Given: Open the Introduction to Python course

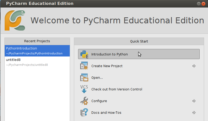Looking at the screenshot, I should click(139, 54).
